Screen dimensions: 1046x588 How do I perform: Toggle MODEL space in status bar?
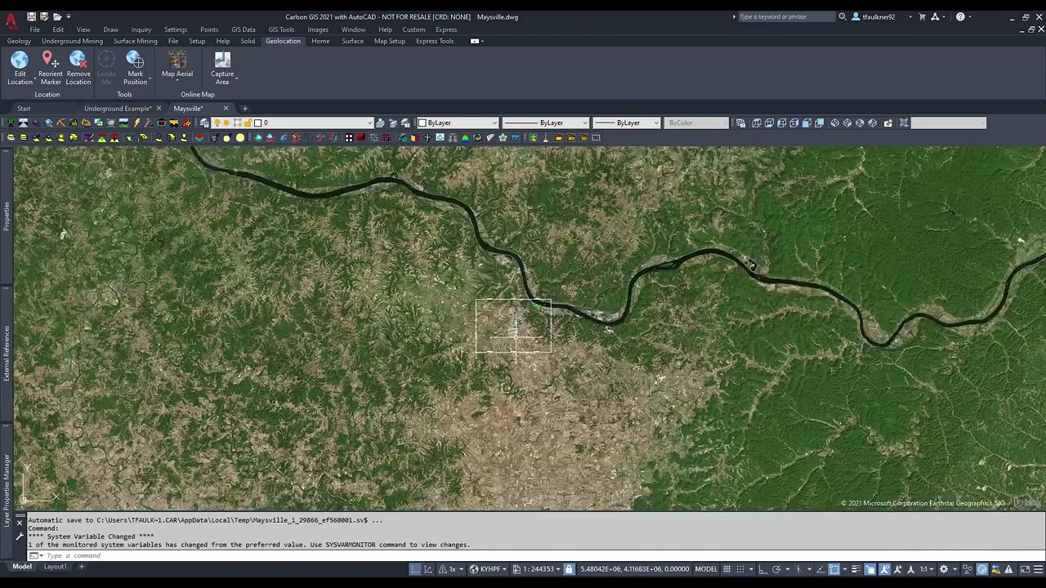click(x=706, y=569)
